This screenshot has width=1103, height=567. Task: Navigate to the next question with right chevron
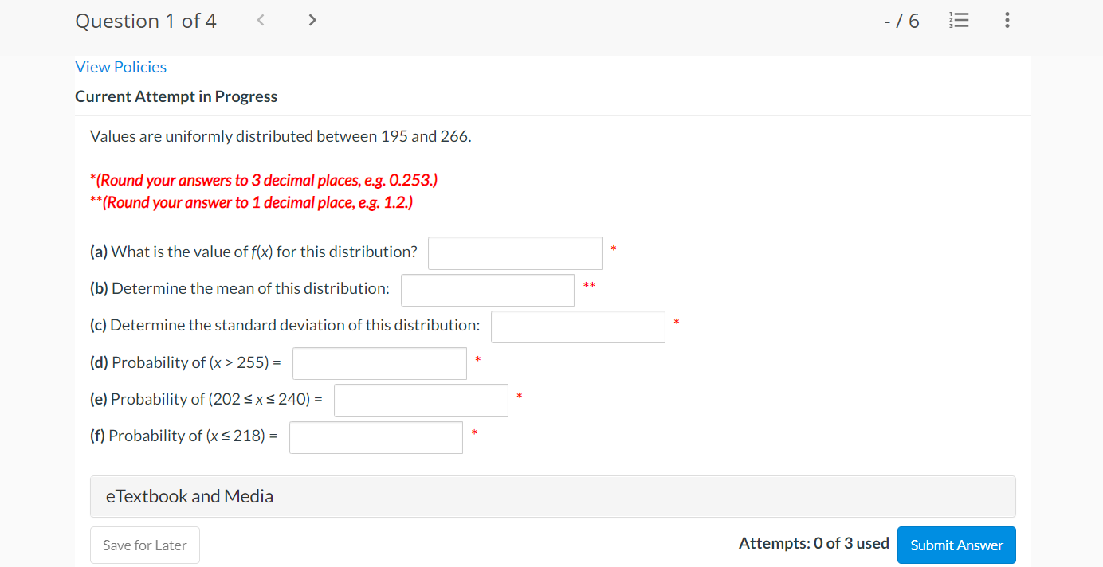[312, 20]
